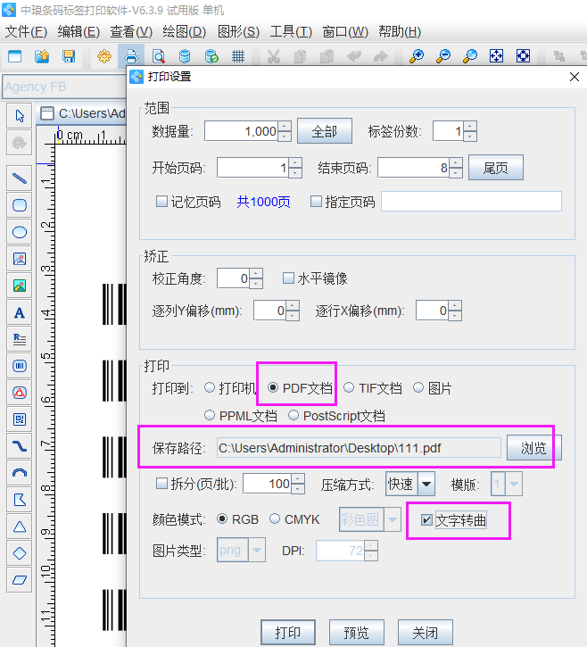
Task: Click the 预览 preview button
Action: tap(356, 633)
